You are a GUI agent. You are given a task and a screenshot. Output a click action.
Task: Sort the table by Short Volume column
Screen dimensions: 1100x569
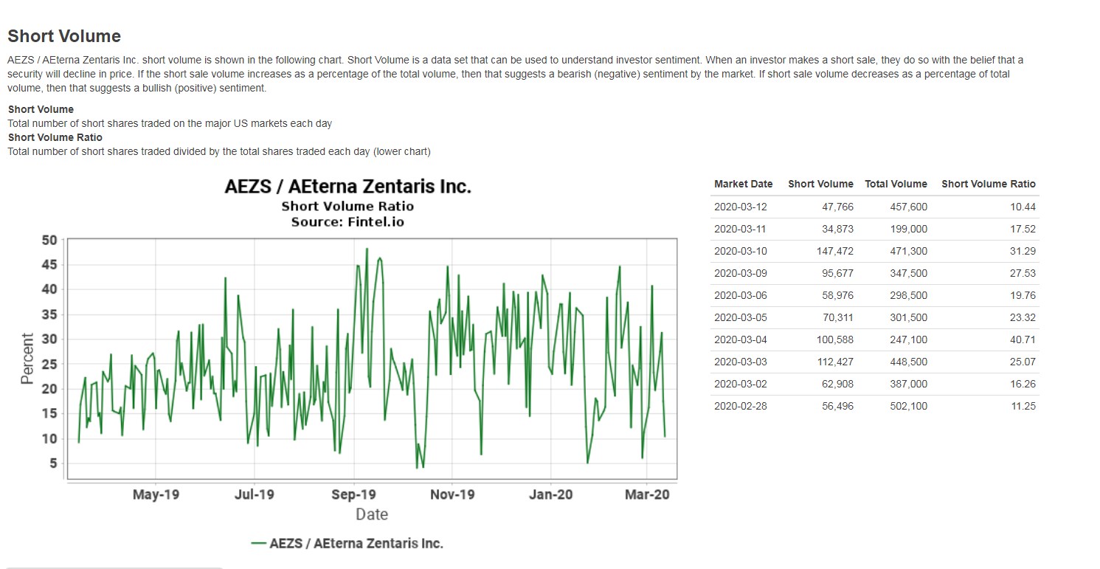tap(820, 184)
